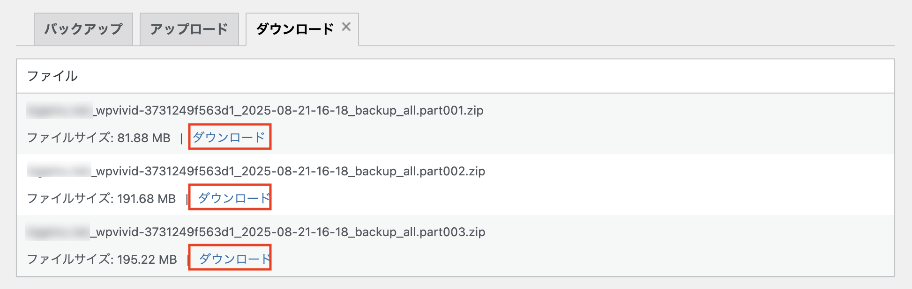912x289 pixels.
Task: Click the pipe separator after 81.88 MB
Action: (x=181, y=138)
